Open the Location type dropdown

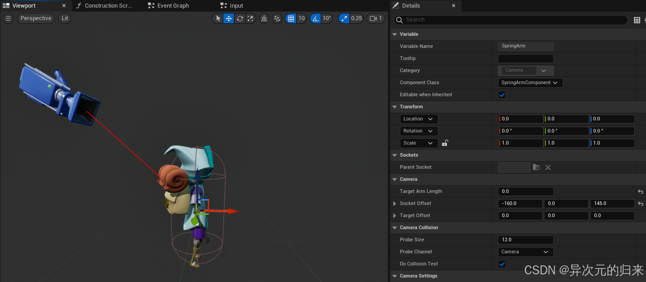[419, 119]
